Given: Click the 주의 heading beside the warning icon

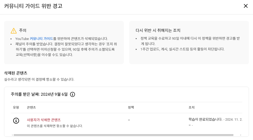Looking at the screenshot, I should (x=23, y=31).
